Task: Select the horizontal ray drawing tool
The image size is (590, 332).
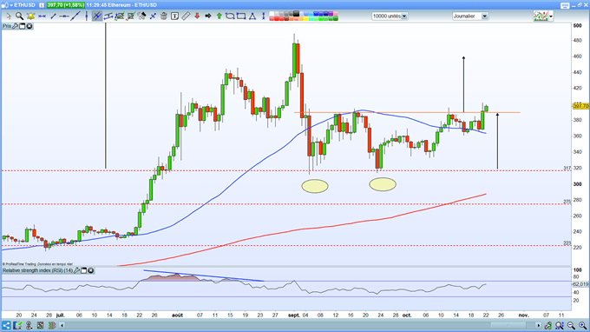Action: 64,17
